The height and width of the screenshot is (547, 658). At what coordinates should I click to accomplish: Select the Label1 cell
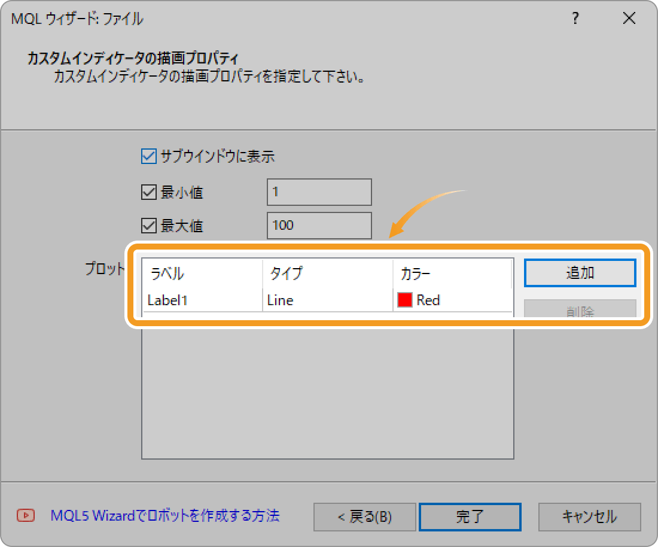tap(202, 300)
